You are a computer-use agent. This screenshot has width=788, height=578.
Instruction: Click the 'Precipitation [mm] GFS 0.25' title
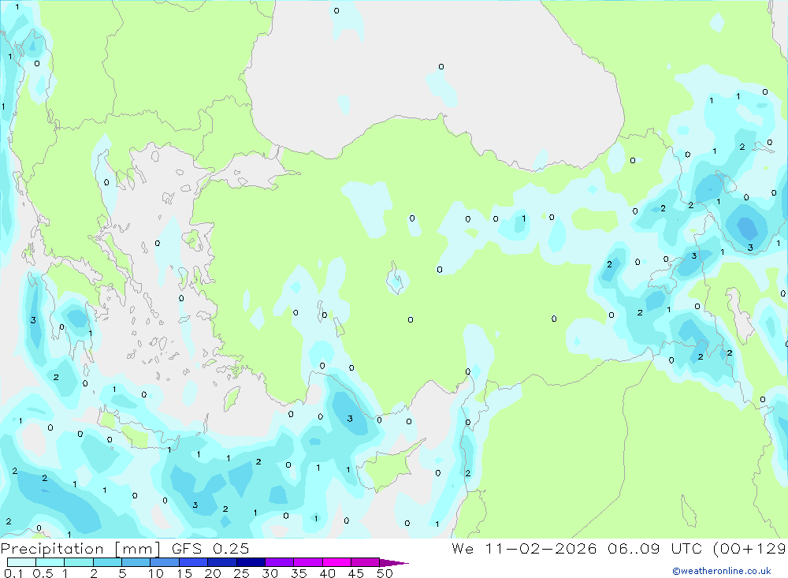pos(125,549)
